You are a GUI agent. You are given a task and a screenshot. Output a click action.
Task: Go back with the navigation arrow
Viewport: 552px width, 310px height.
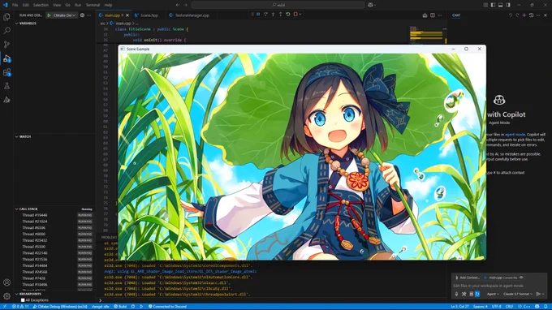pos(178,5)
